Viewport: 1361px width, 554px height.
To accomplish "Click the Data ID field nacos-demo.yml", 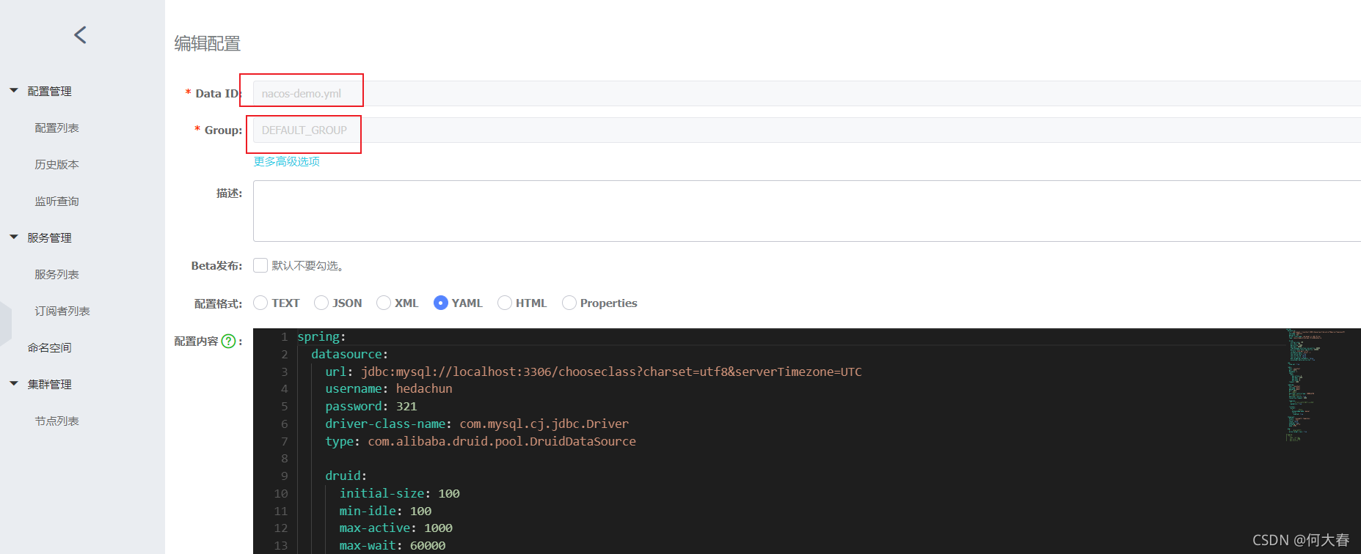I will tap(807, 93).
